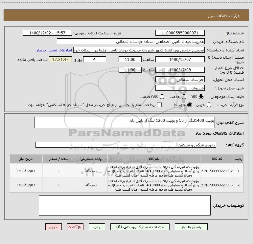253x244 pixels.
Task: Click the ردیف column header
Action: coord(239,159)
